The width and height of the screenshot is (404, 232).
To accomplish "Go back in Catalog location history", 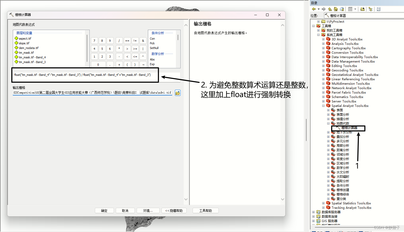I will (314, 9).
